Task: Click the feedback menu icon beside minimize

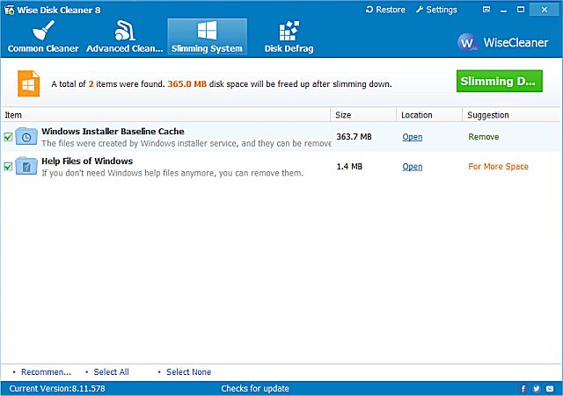Action: tap(486, 10)
